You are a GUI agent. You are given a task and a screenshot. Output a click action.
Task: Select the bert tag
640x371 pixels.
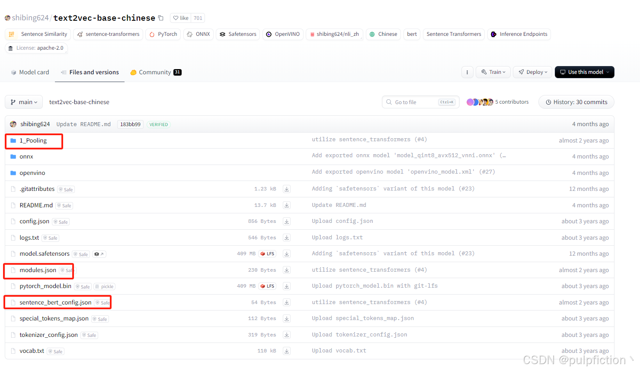pyautogui.click(x=412, y=34)
